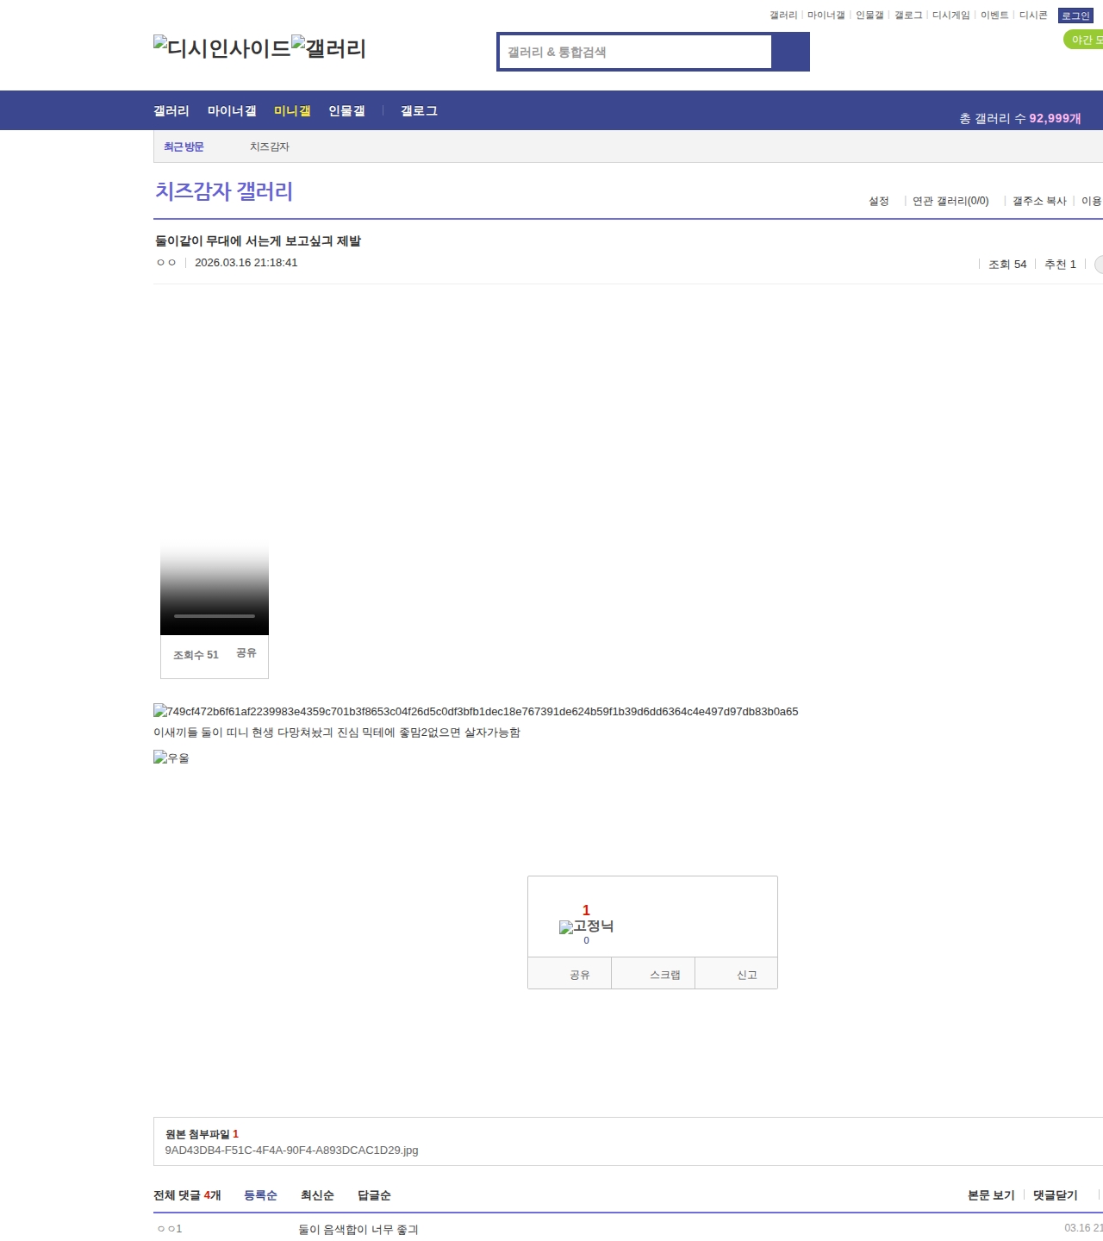Click the video player progress bar

tap(215, 616)
